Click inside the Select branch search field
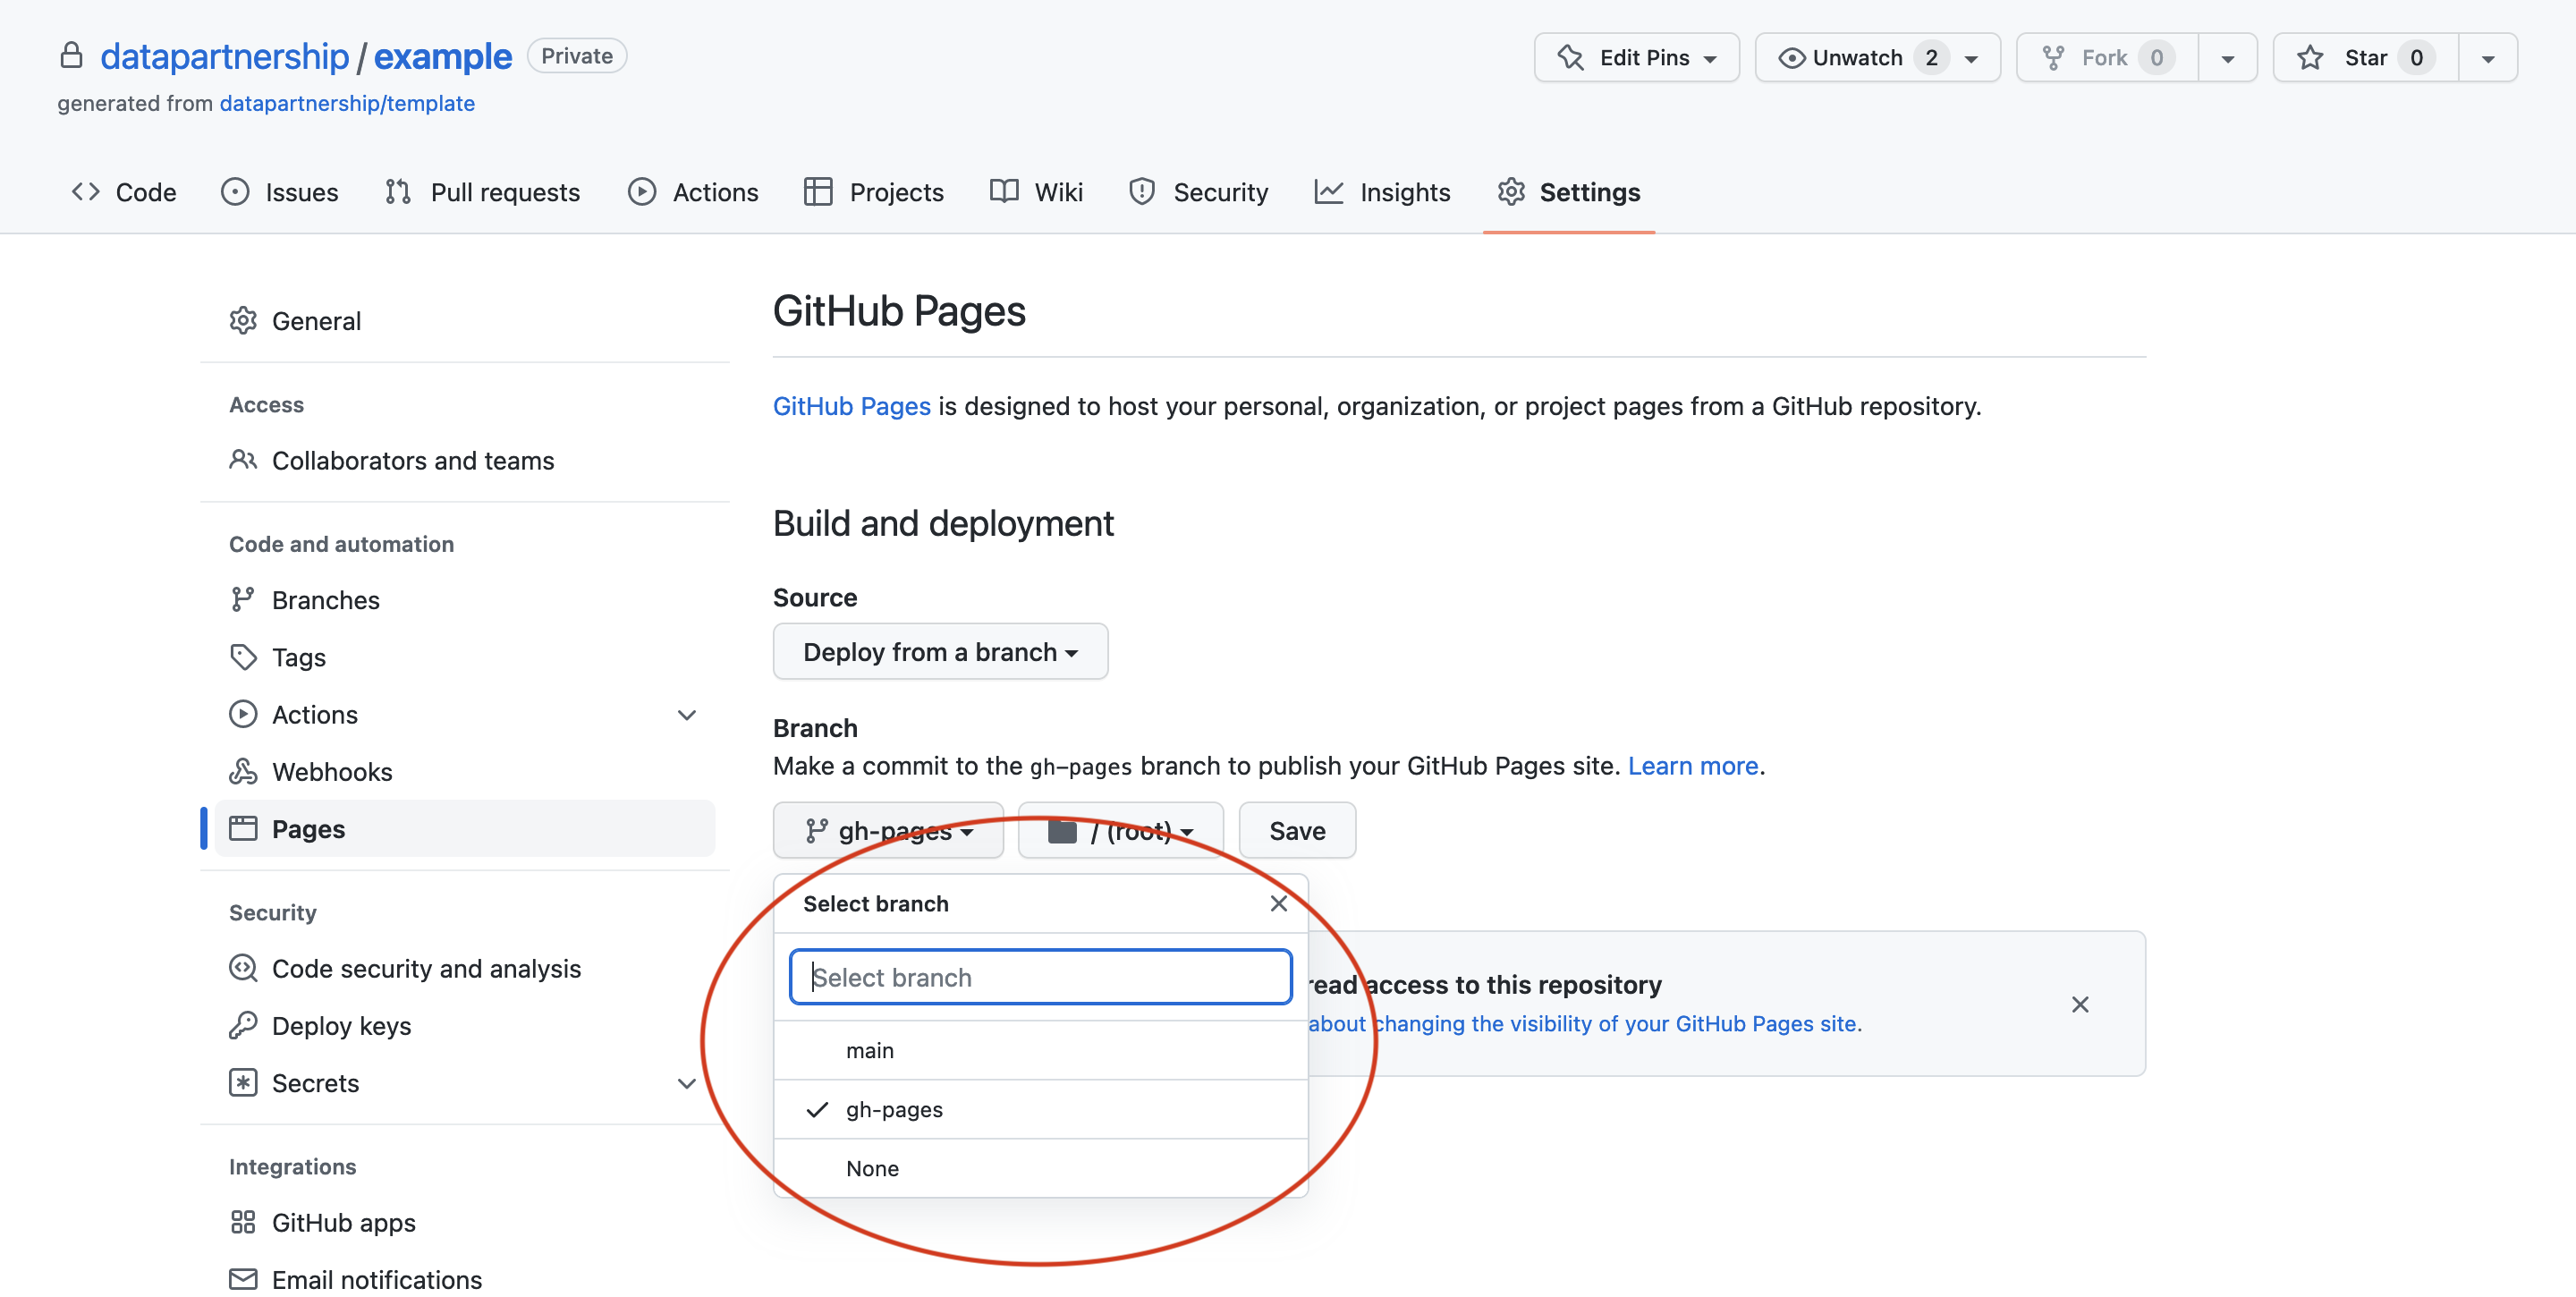 click(x=1040, y=977)
